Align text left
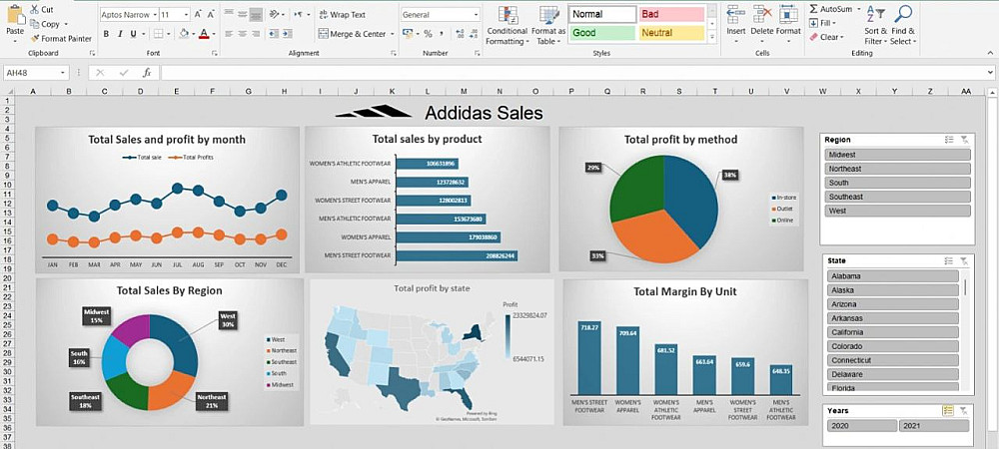This screenshot has height=449, width=999. coord(228,34)
